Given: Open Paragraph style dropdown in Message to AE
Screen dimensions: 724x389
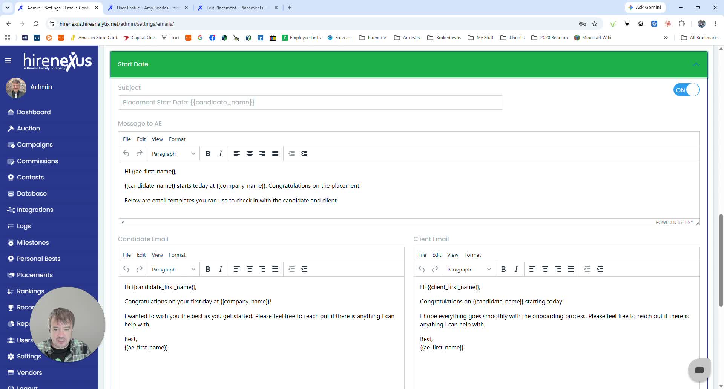Looking at the screenshot, I should tap(173, 154).
